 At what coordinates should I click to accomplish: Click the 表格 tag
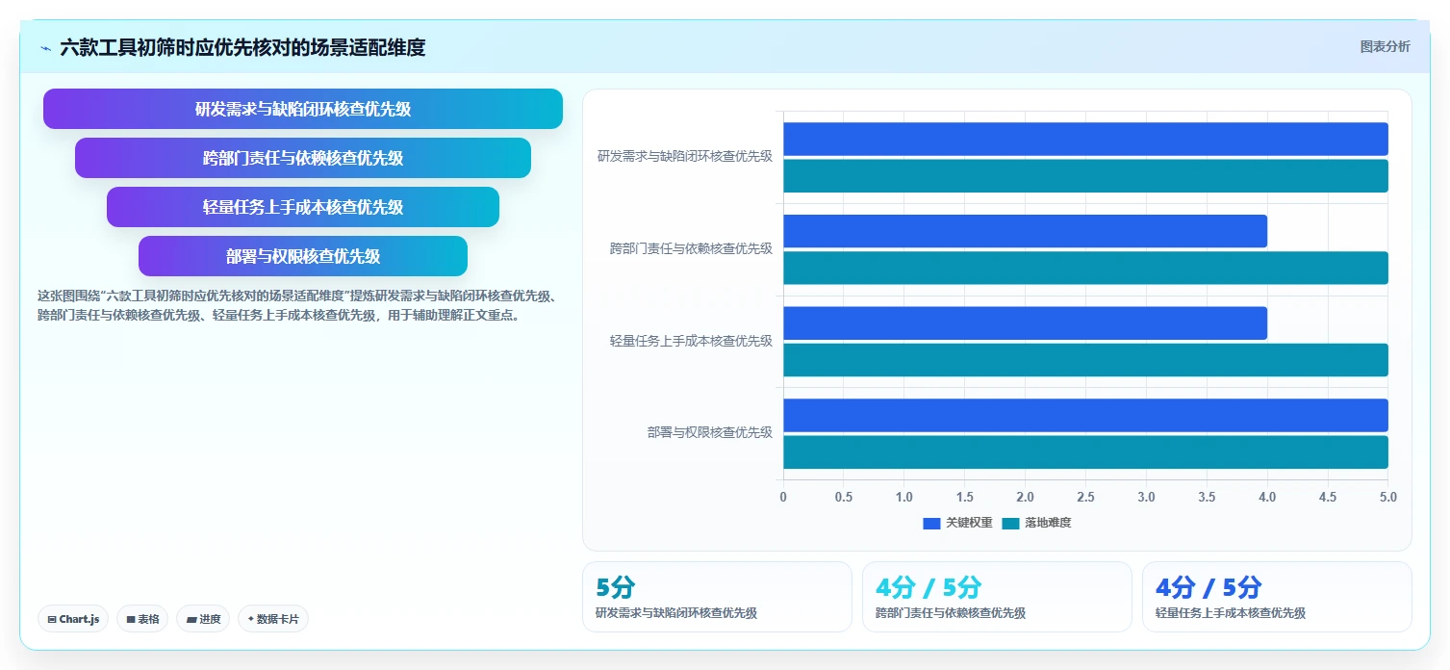[x=143, y=619]
